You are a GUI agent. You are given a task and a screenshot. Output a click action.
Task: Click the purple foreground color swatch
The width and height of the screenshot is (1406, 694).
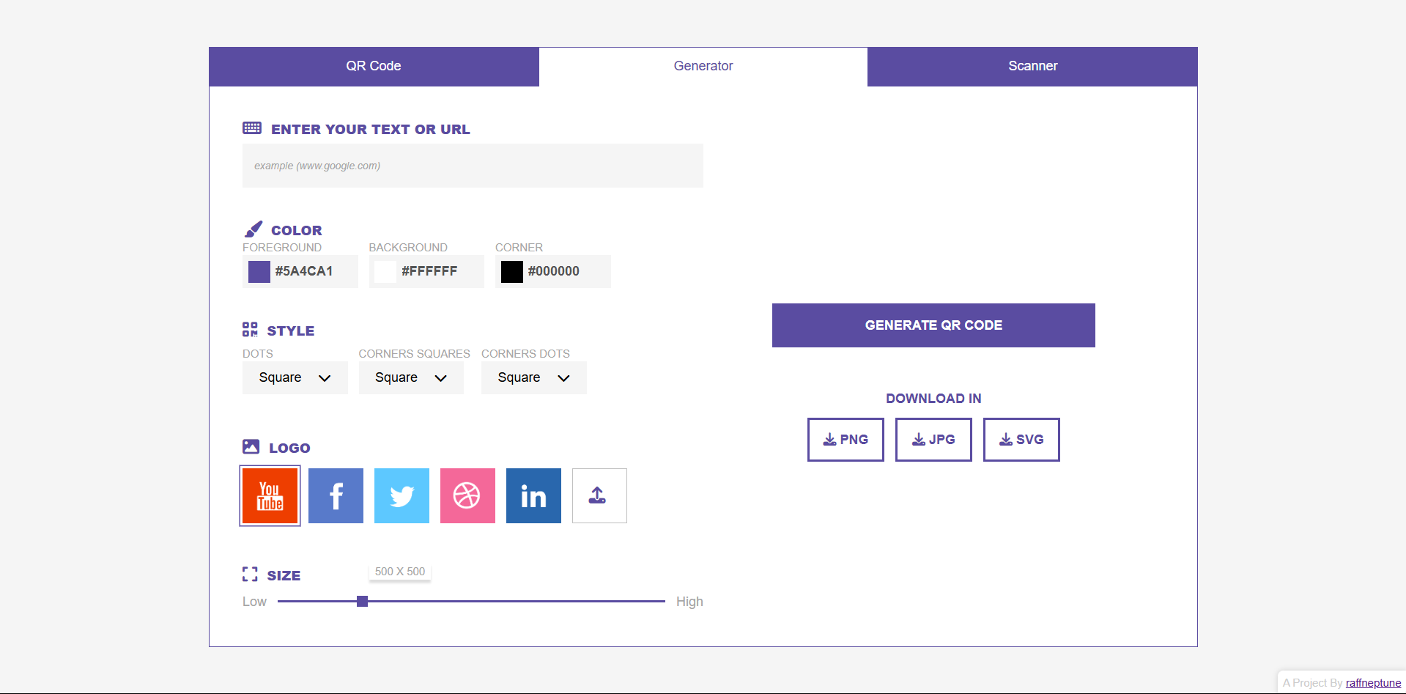point(259,272)
